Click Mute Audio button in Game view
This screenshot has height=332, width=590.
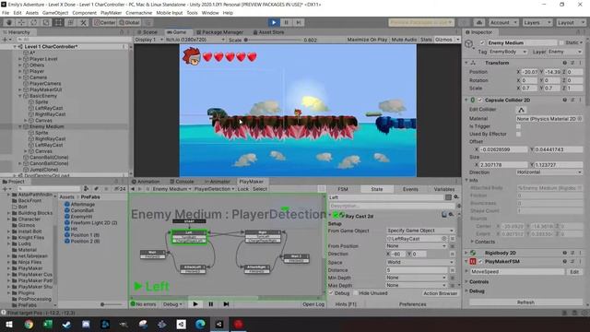click(404, 40)
